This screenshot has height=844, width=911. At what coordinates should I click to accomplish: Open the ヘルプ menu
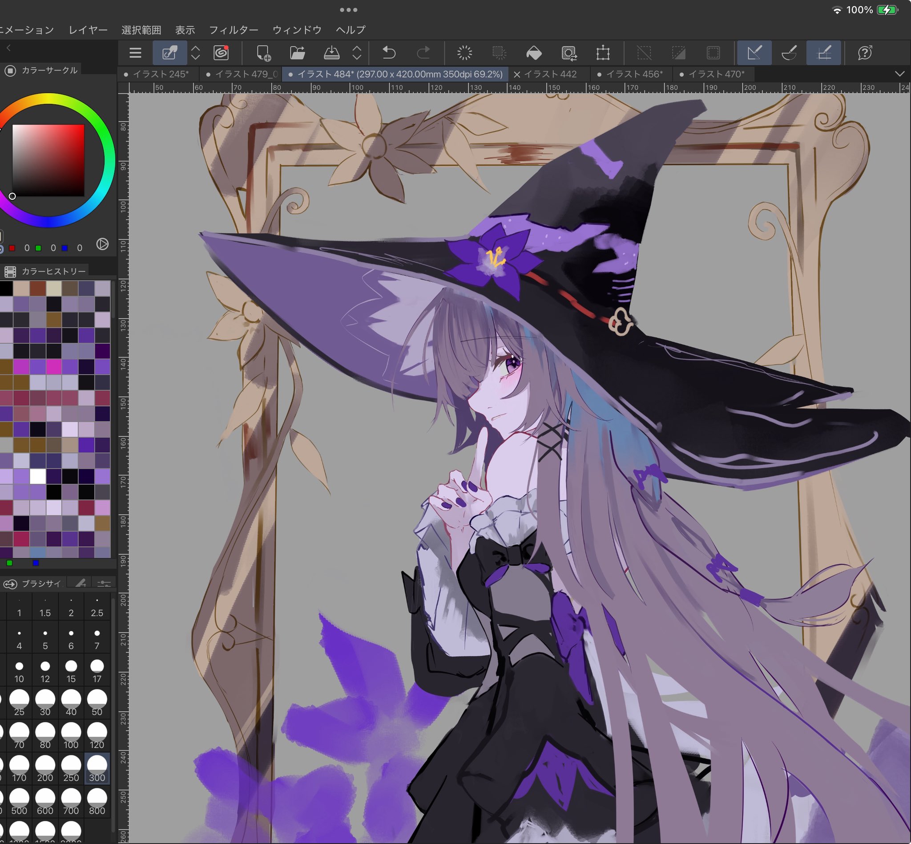[351, 30]
